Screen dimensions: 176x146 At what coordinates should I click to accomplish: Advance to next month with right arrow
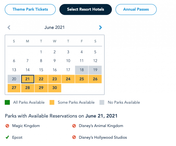point(101,27)
